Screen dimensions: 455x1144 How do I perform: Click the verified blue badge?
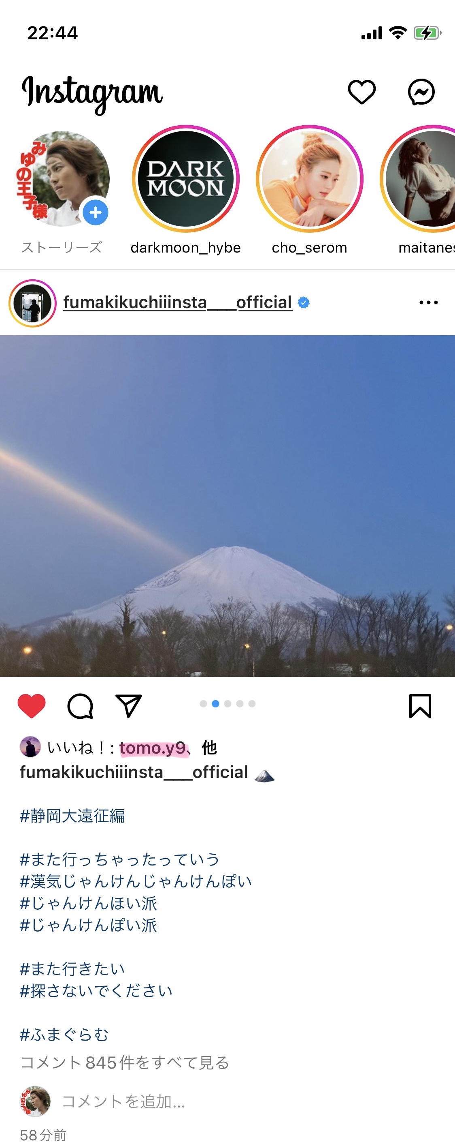point(303,302)
